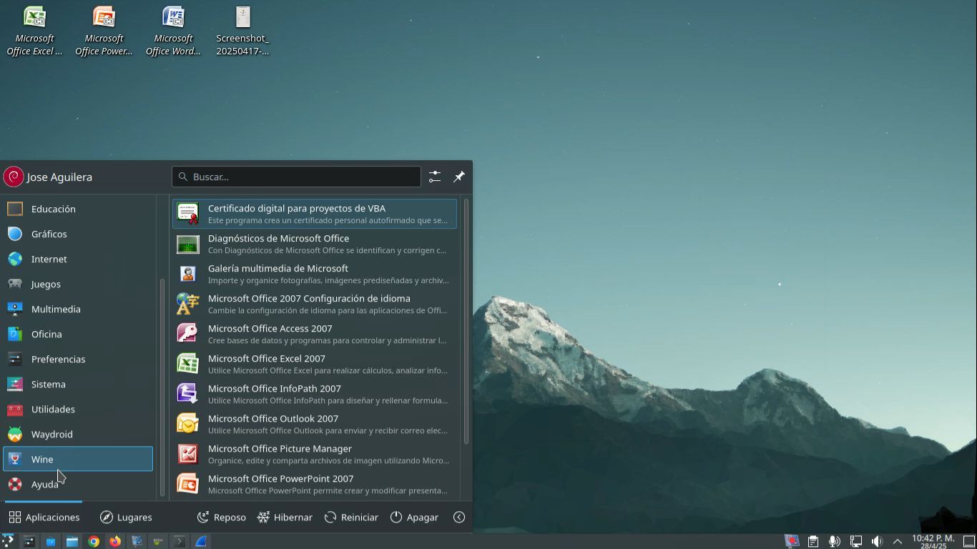Viewport: 977px width, 549px height.
Task: Open the network connections tray icon
Action: [x=855, y=541]
